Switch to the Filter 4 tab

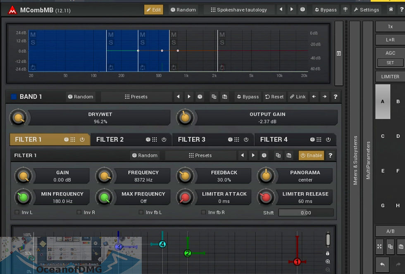[x=295, y=139]
